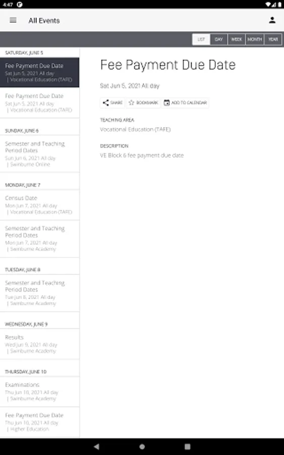
Task: Switch to Day view
Action: click(x=219, y=39)
